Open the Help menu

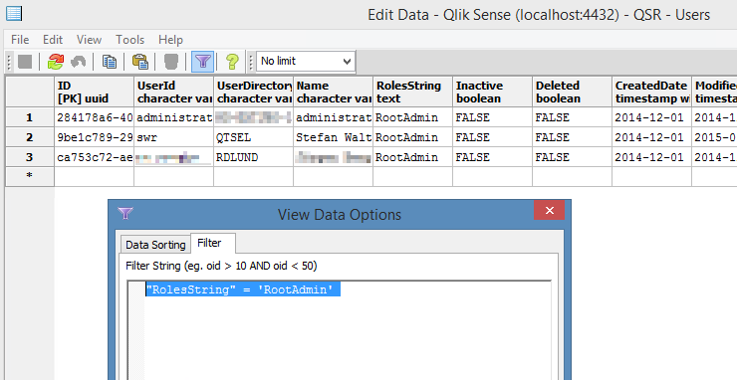click(x=170, y=40)
